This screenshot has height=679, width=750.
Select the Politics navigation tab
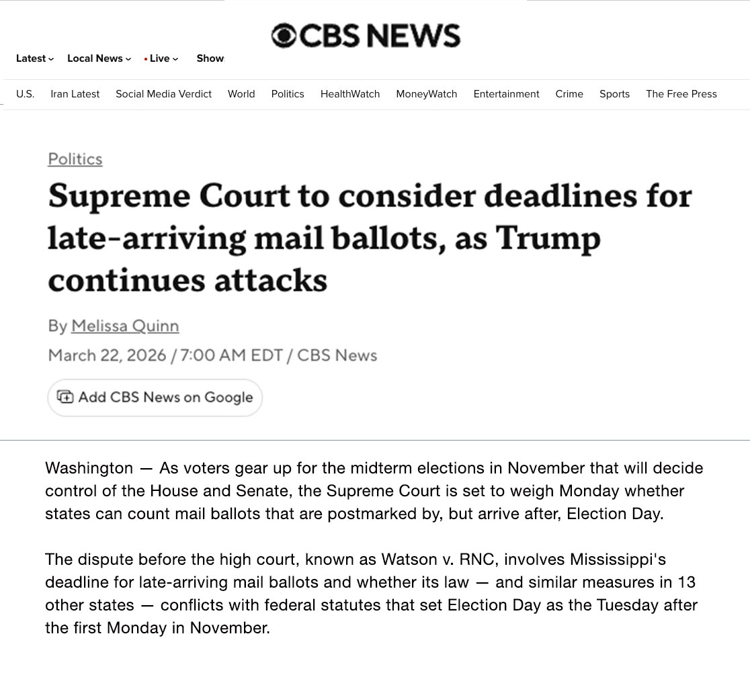(x=288, y=94)
